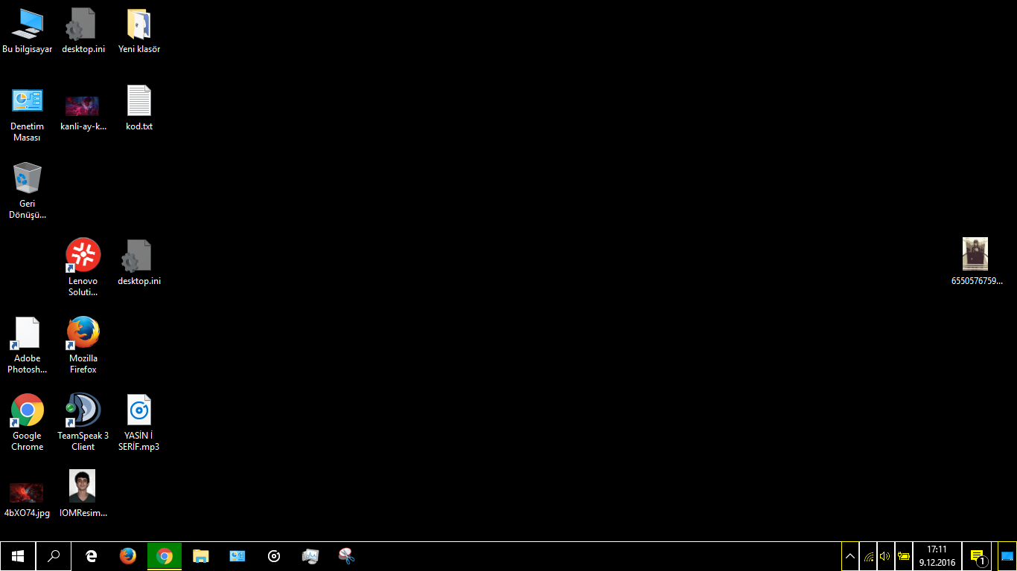
Task: Open the volume speaker tray icon
Action: 885,556
